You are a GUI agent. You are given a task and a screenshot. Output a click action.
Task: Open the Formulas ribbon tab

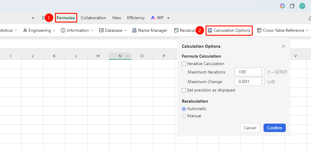pyautogui.click(x=66, y=18)
